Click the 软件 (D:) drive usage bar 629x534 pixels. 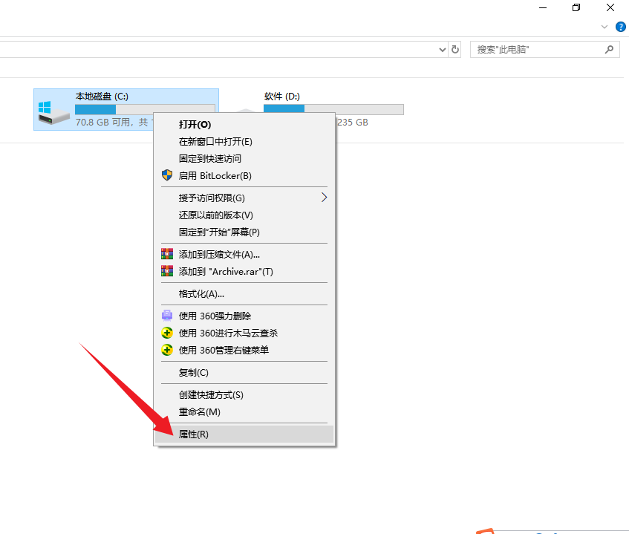tap(333, 109)
